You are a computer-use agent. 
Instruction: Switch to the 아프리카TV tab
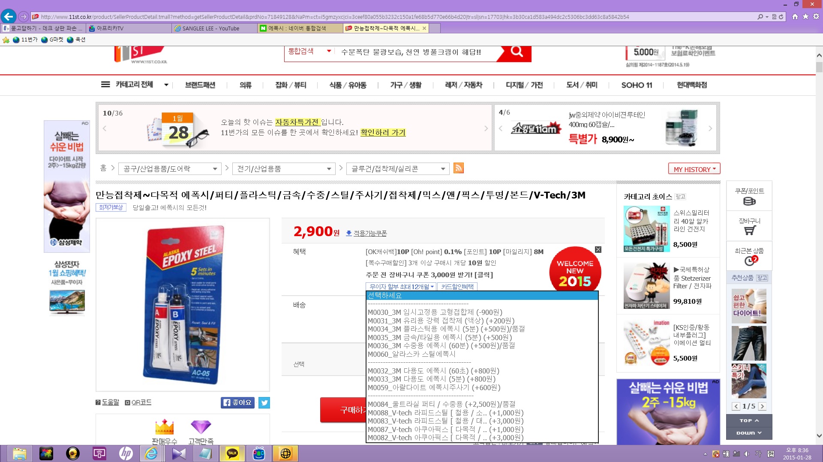(128, 28)
